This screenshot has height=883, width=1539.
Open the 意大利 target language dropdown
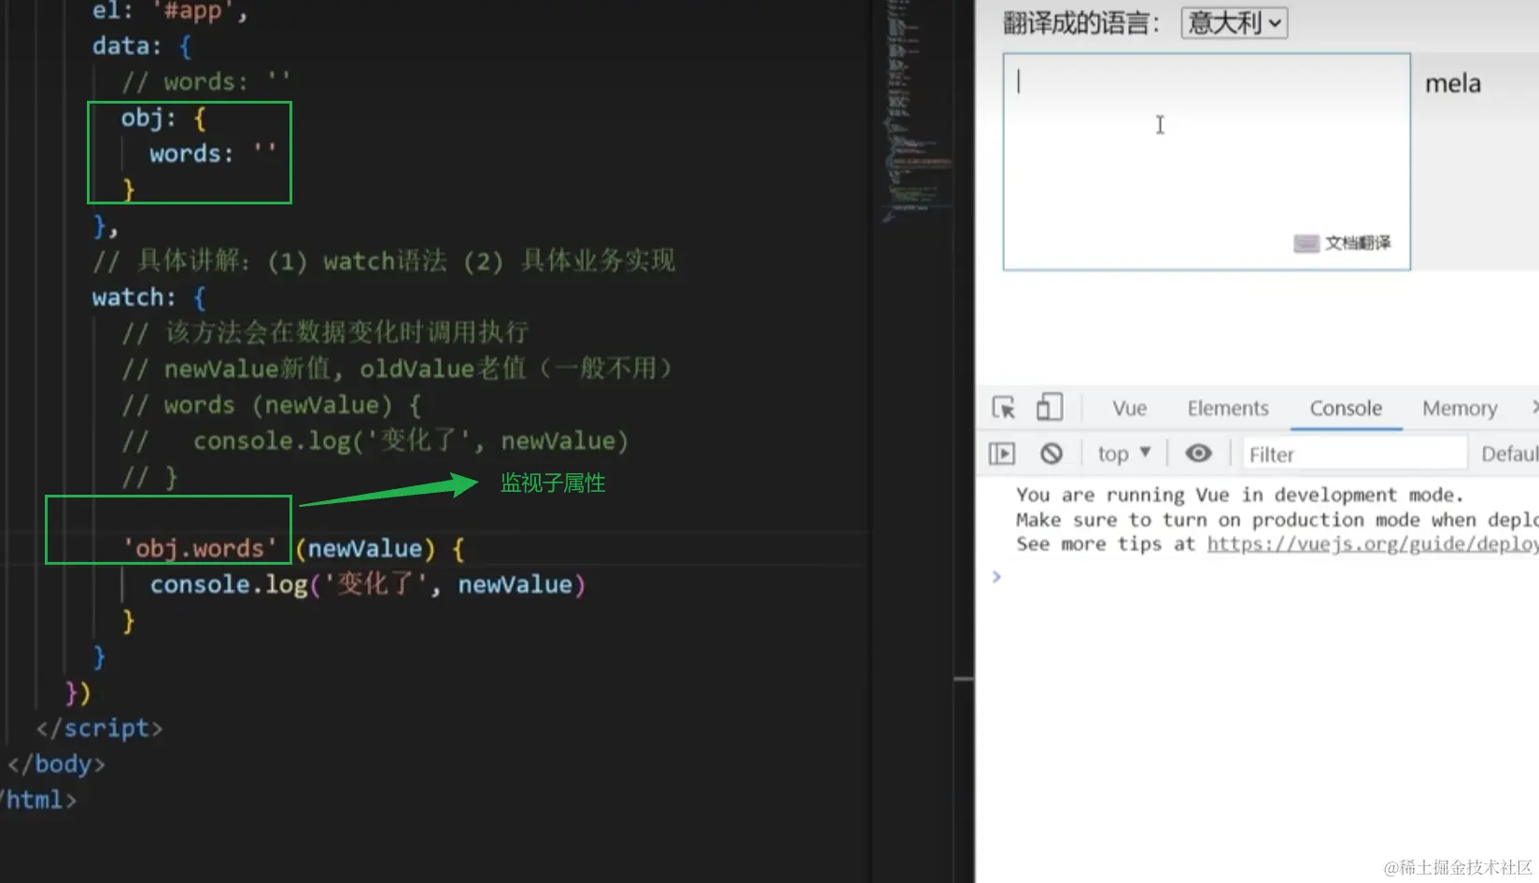click(1234, 22)
